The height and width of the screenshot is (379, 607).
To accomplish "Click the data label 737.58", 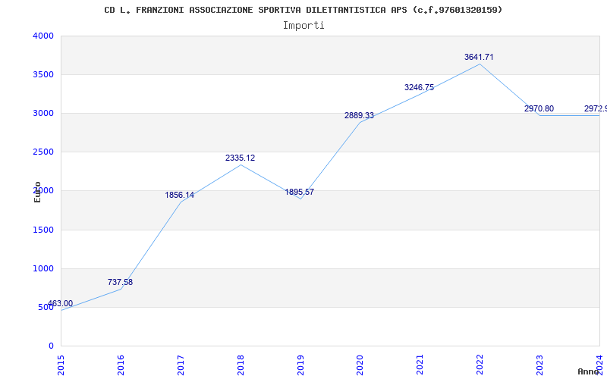I will (120, 282).
